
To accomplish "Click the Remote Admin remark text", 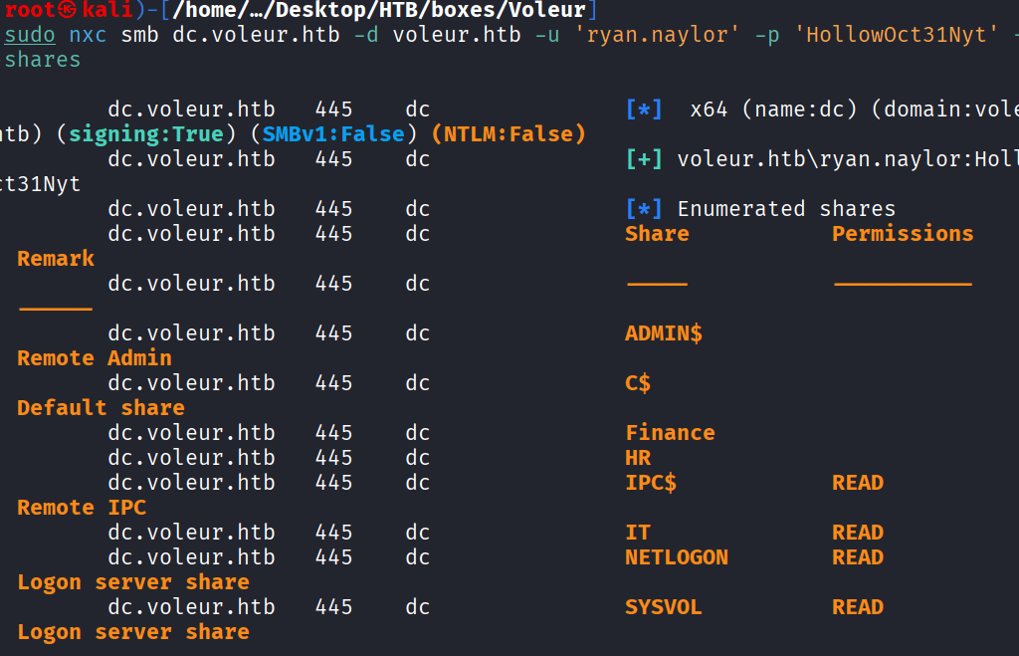I will [95, 358].
